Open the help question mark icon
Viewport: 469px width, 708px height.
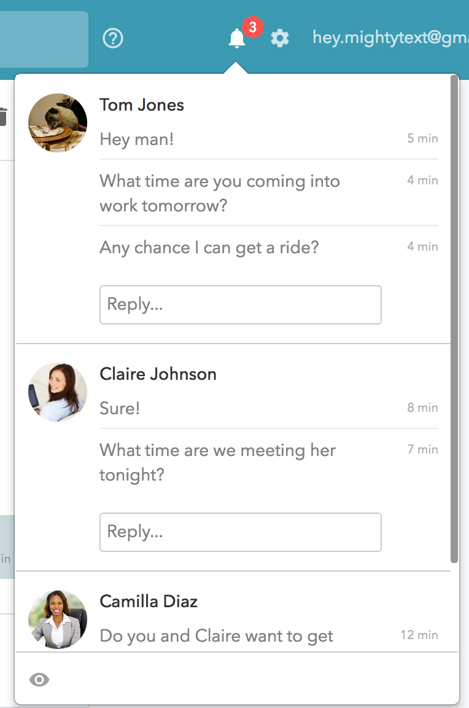113,38
